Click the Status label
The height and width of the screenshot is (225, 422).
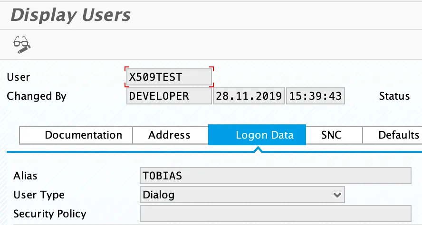coord(394,96)
